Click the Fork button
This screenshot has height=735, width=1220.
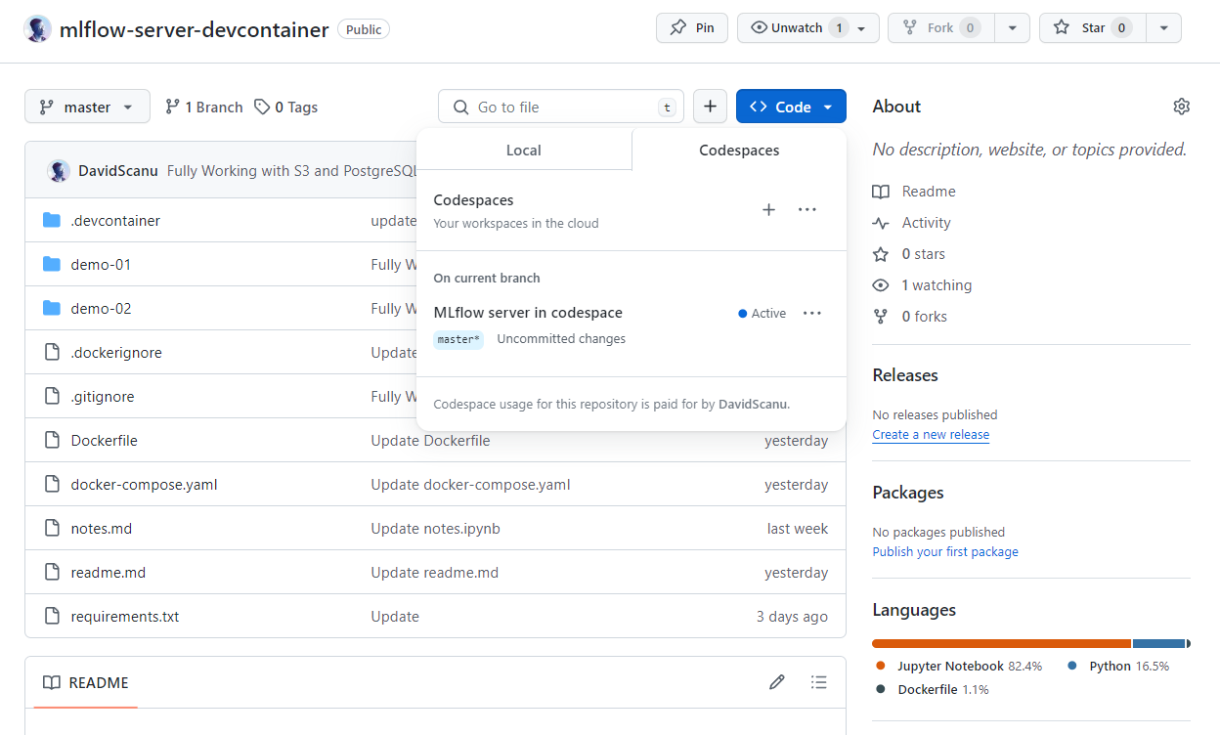click(x=940, y=28)
